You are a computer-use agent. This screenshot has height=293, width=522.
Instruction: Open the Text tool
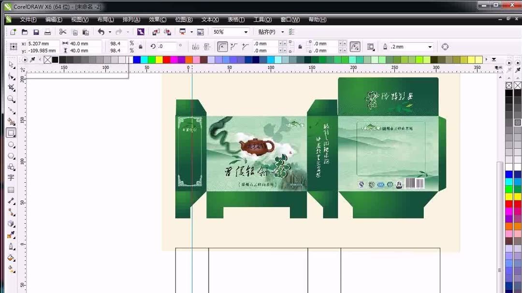11,177
